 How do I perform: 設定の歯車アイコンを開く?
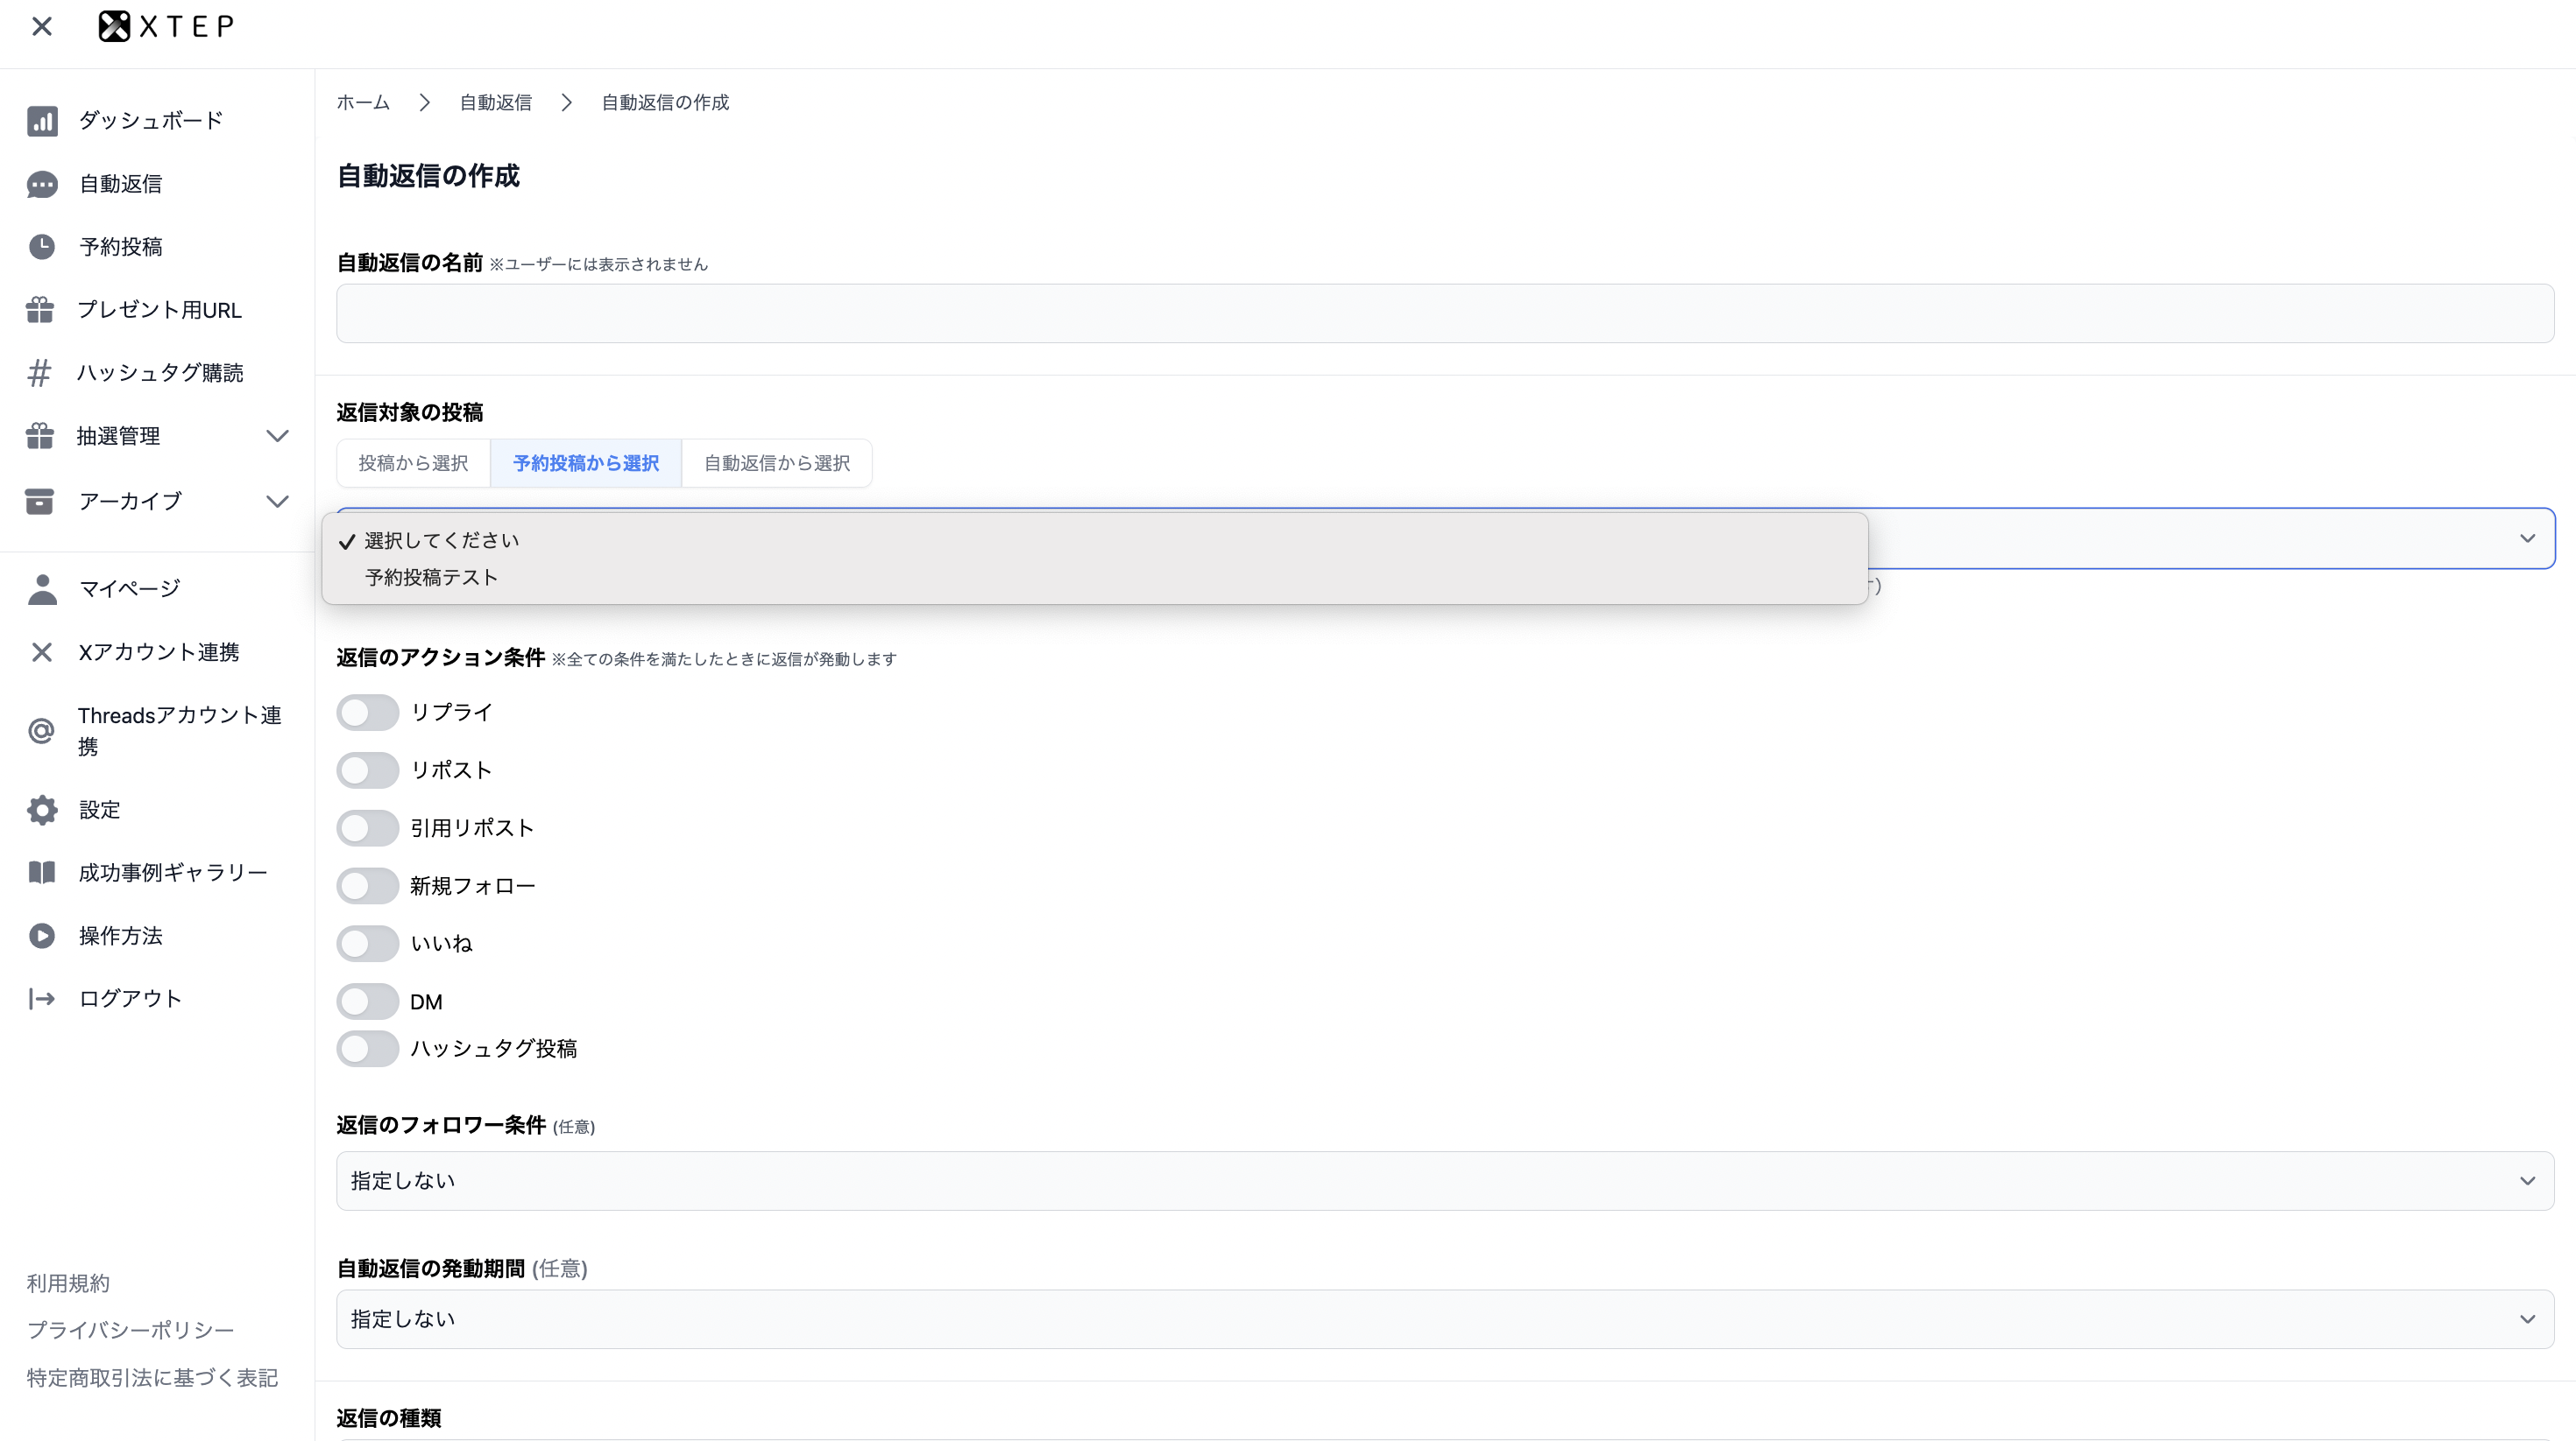[42, 810]
